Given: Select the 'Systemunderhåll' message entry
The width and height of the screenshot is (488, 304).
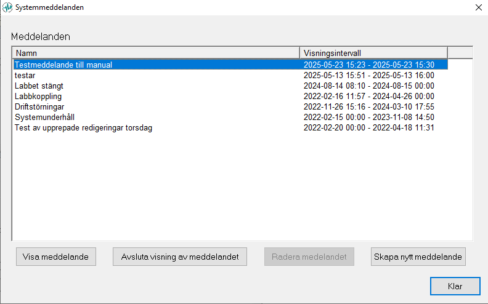Looking at the screenshot, I should [44, 117].
